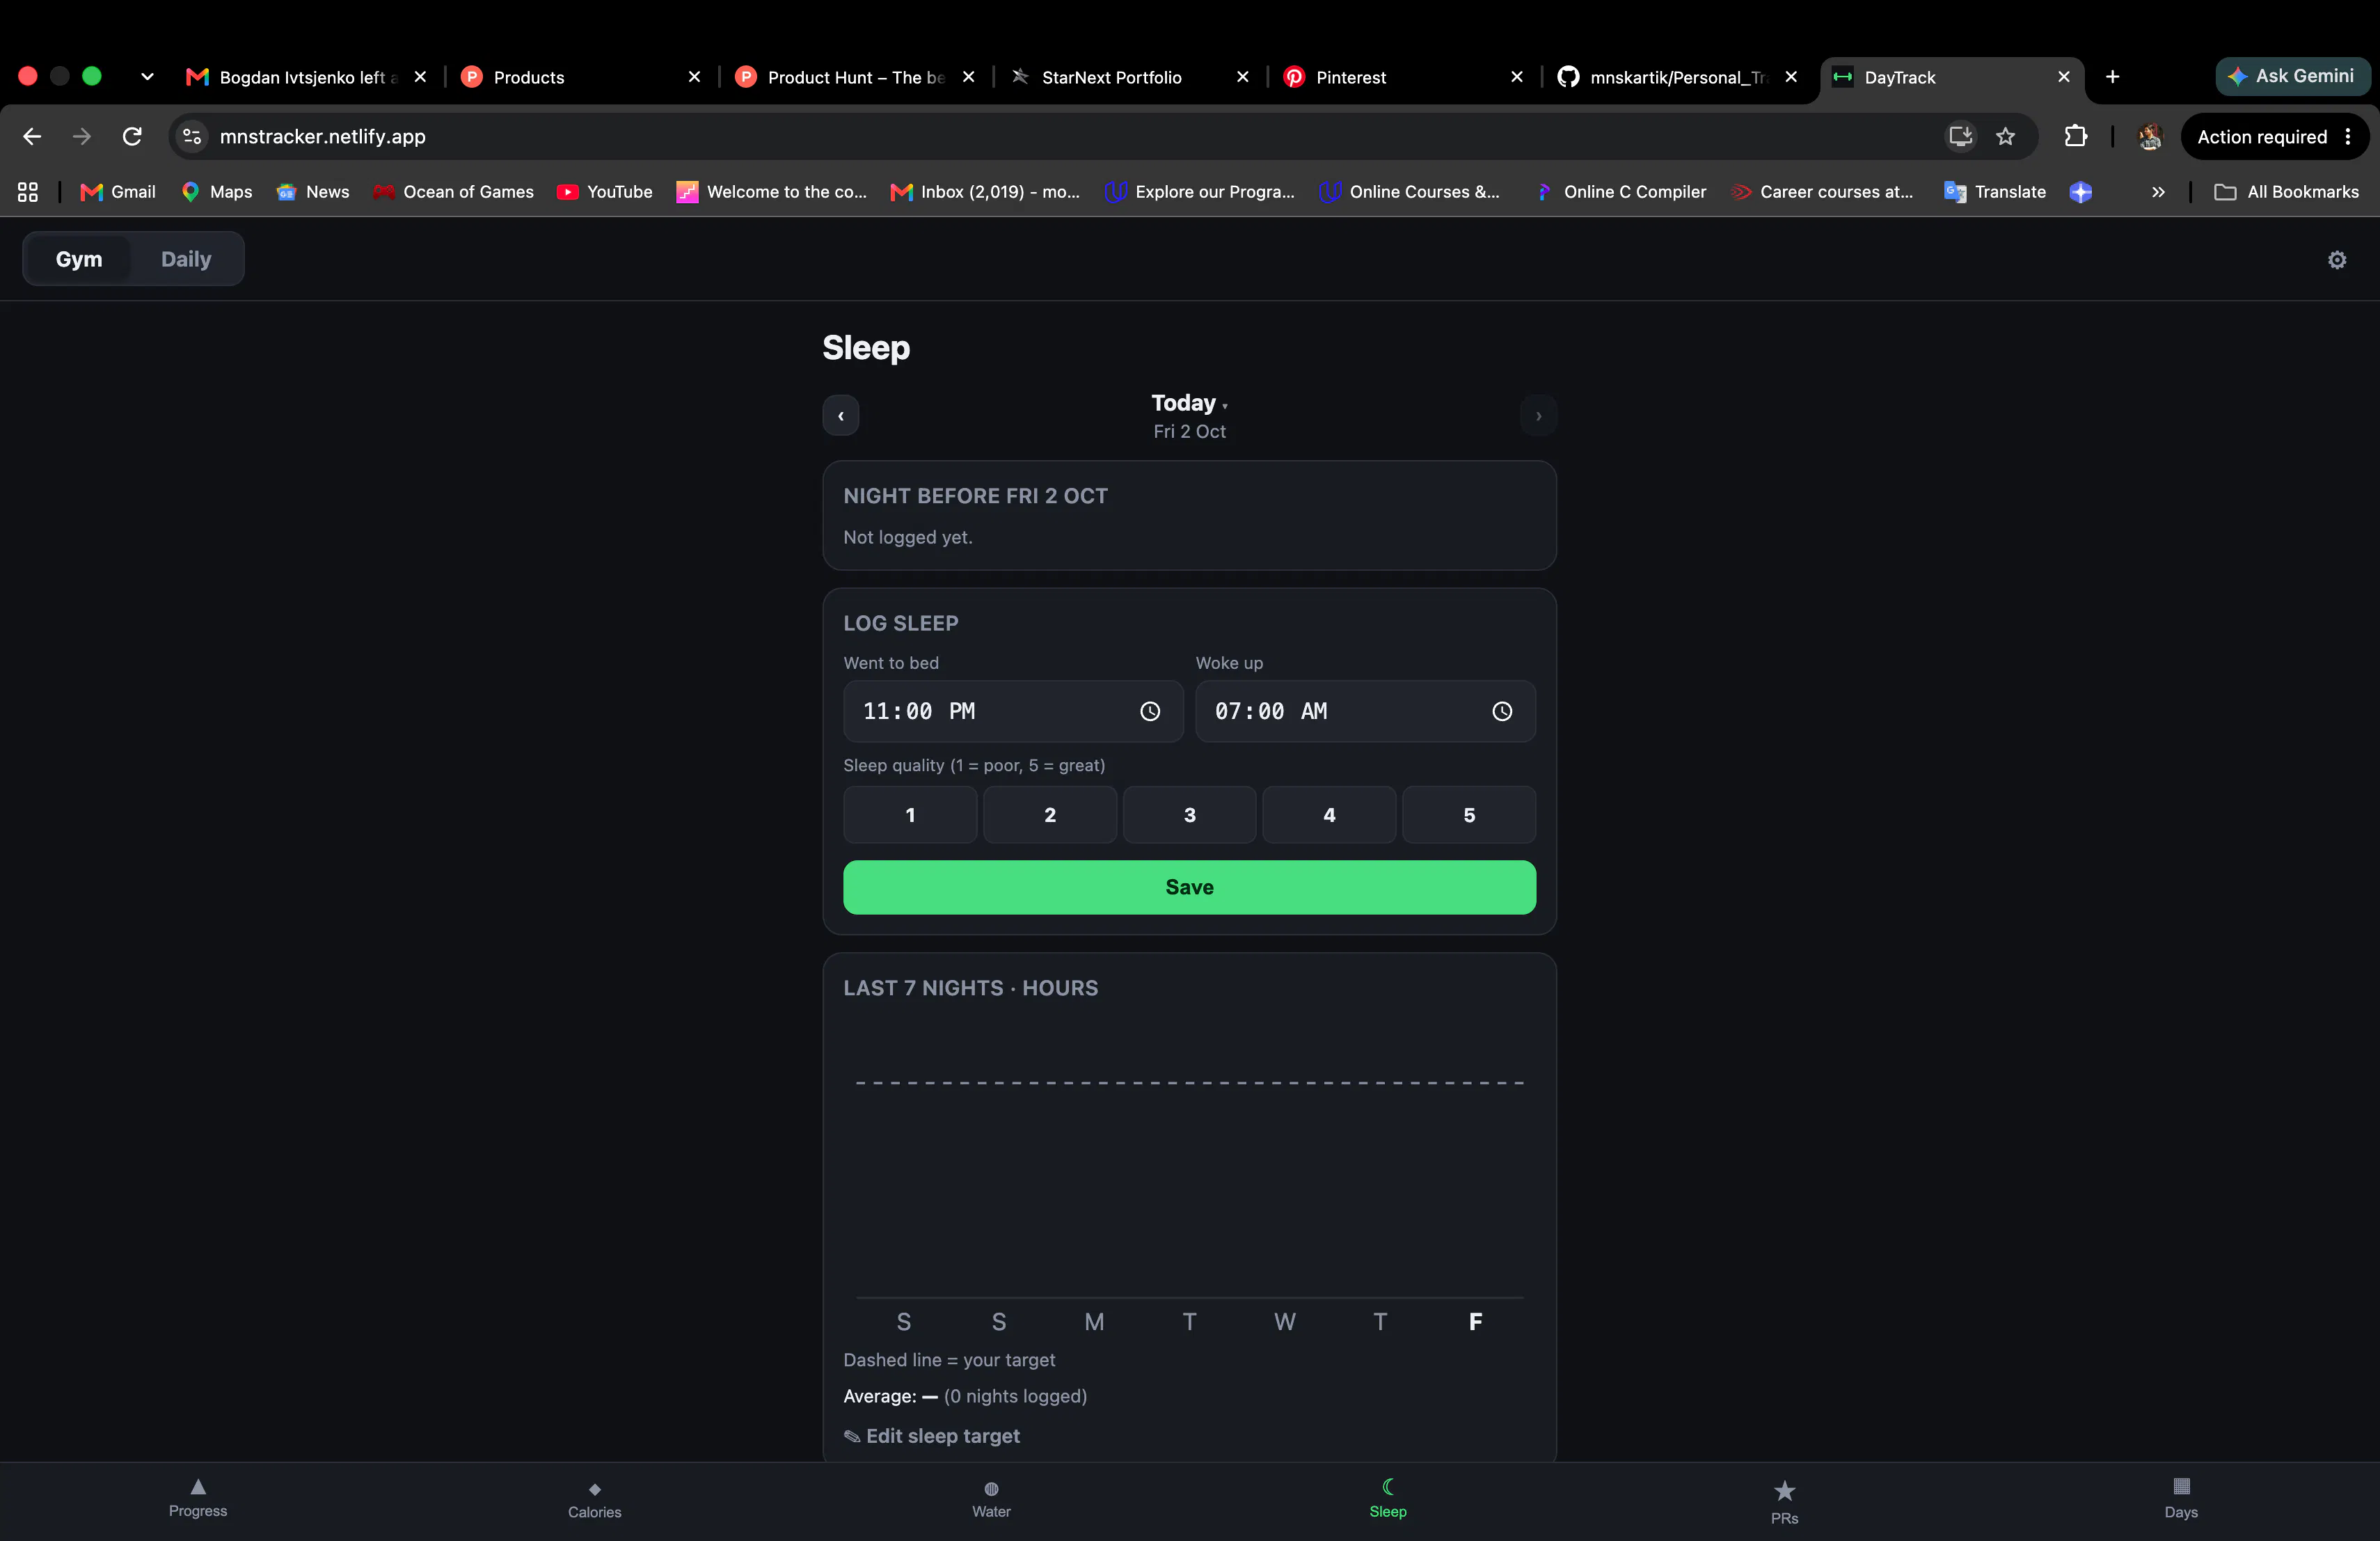2380x1541 pixels.
Task: Set sleep quality to 5
Action: (x=1469, y=815)
